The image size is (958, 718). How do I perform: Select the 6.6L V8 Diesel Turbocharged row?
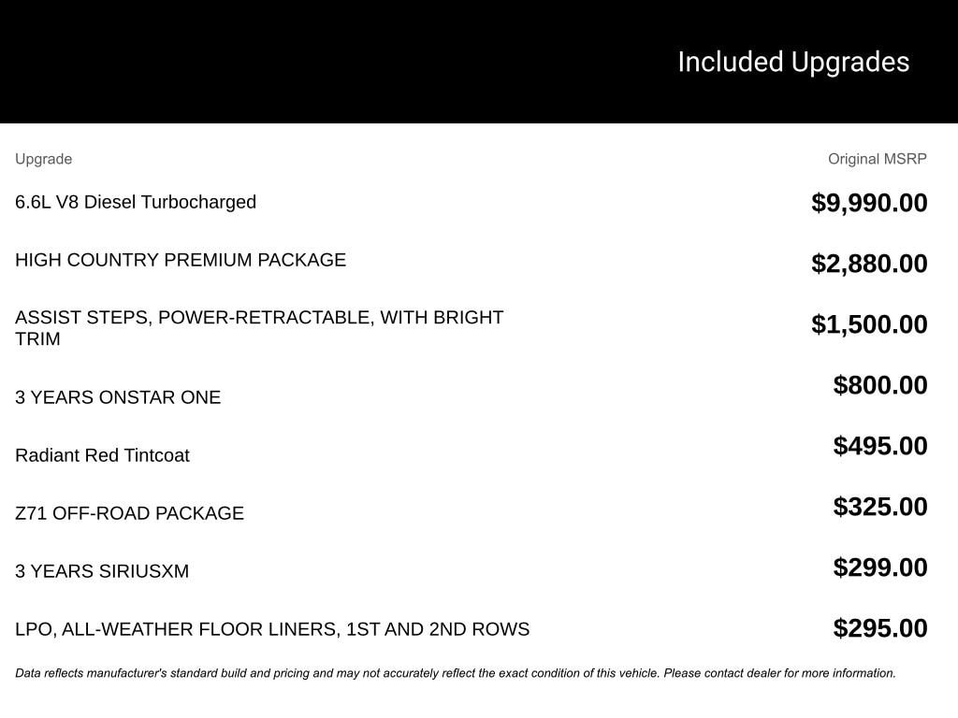coord(136,202)
